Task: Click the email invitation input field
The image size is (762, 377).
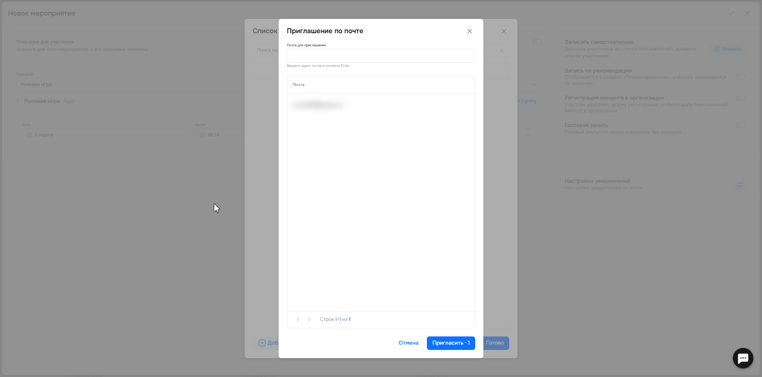Action: coord(381,56)
